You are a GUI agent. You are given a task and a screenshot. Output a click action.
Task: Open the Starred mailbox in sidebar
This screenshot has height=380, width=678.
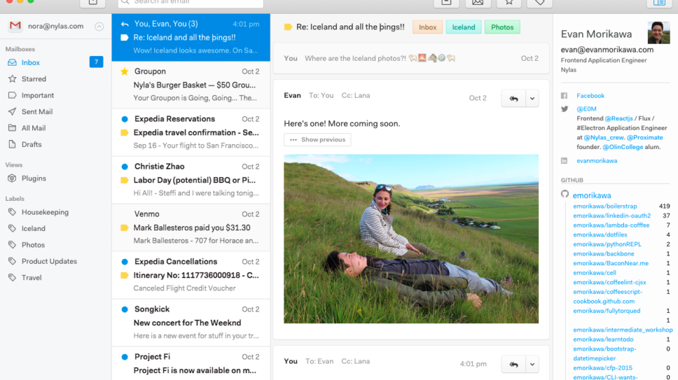(33, 79)
